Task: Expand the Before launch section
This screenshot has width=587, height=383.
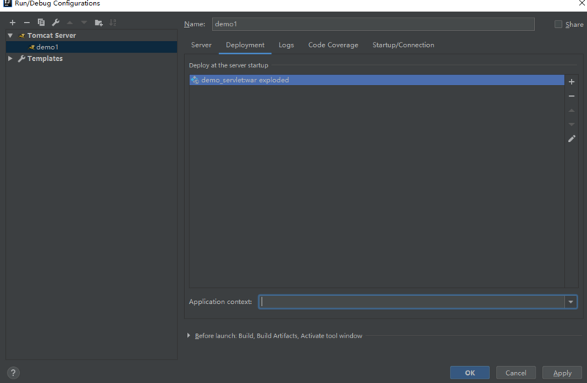Action: tap(189, 335)
